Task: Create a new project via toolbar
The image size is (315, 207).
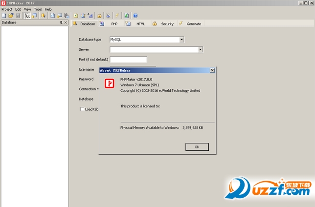Action: coord(4,16)
